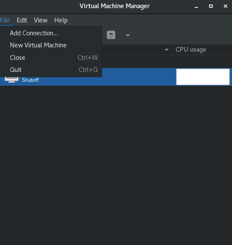Close the window with the X icon
Viewport: 232px width, 245px height.
pos(226,6)
